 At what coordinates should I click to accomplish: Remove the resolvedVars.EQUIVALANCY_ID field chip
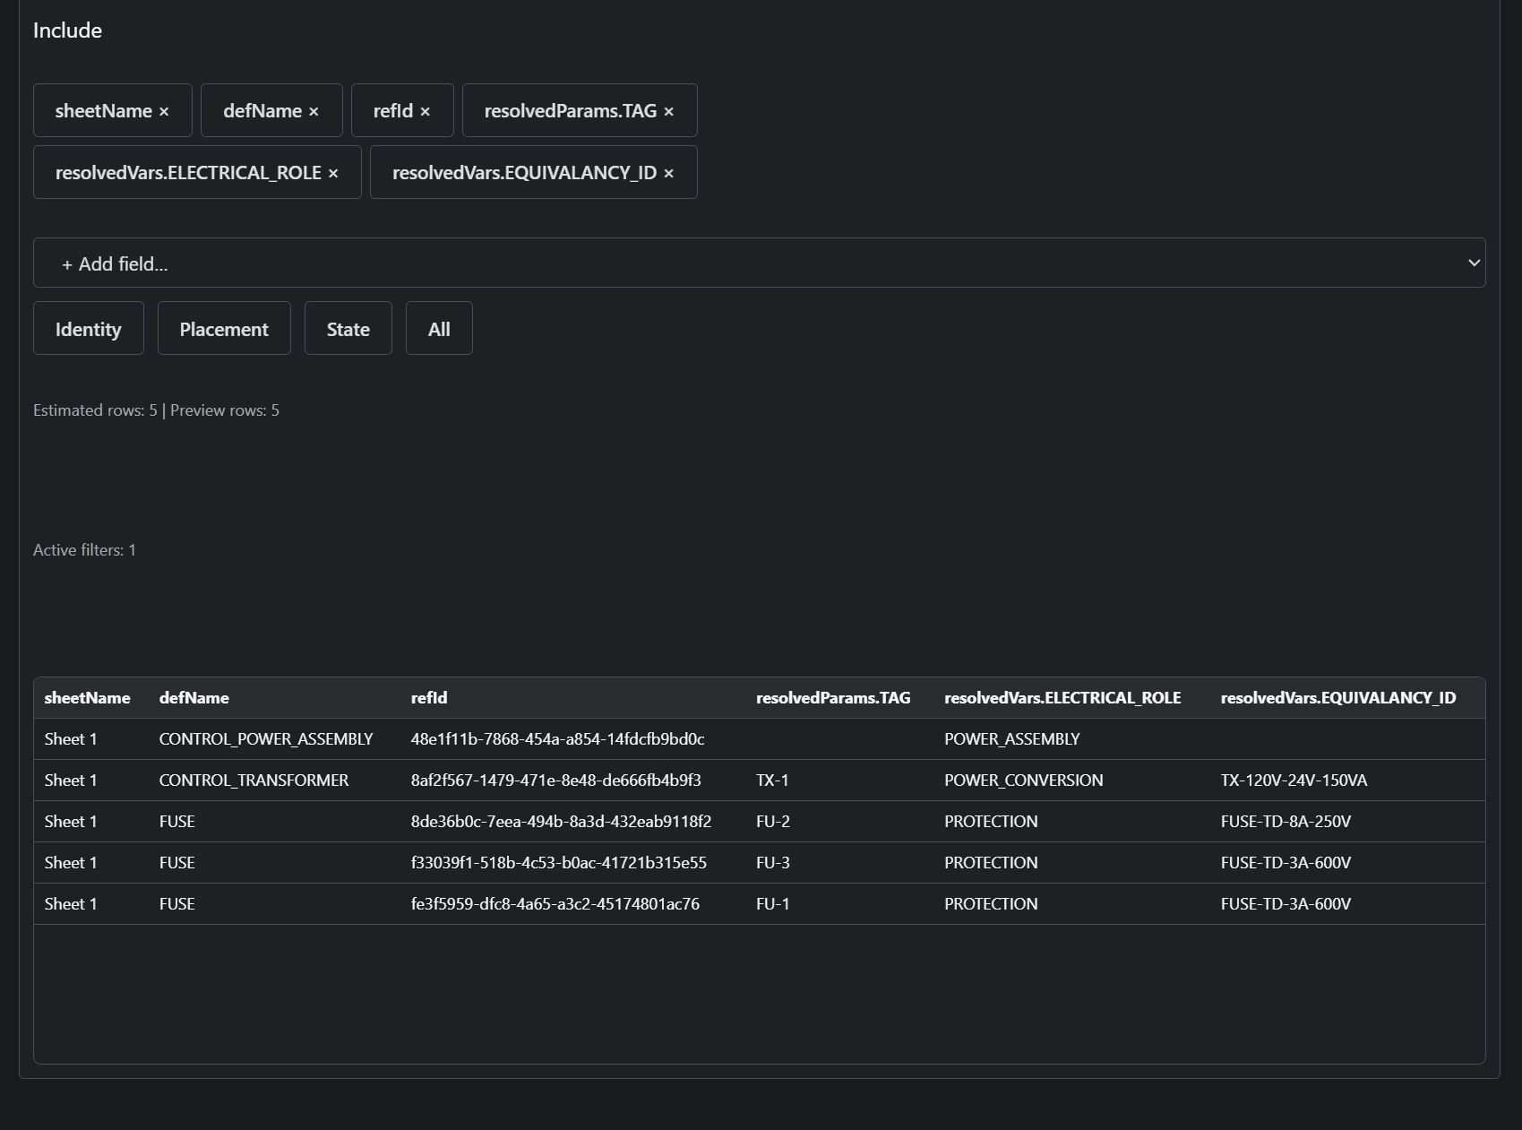point(668,174)
